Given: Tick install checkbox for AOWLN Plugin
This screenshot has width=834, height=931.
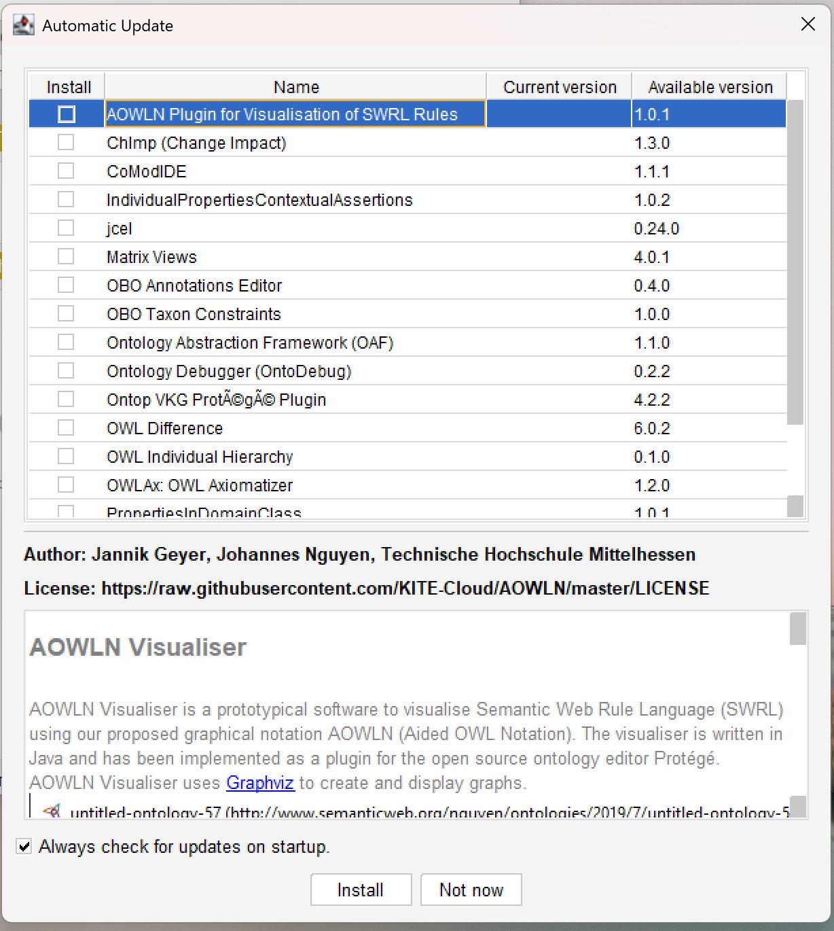Looking at the screenshot, I should pyautogui.click(x=67, y=114).
